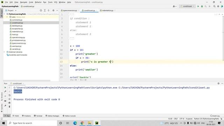This screenshot has height=126, width=224.
Task: Toggle Scroll to End in Run panel
Action: (x=9, y=99)
